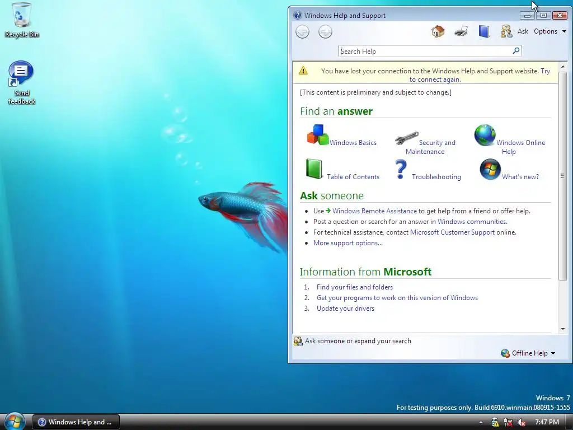
Task: Click the network tray icon with red X
Action: (x=508, y=422)
